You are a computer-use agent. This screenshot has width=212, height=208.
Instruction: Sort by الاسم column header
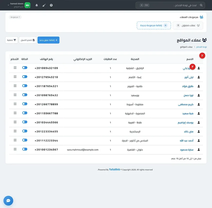point(190,59)
